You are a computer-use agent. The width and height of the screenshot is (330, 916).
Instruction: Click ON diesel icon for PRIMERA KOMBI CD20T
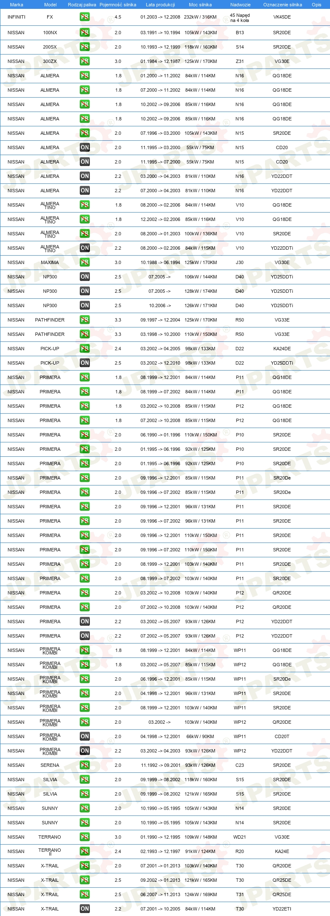tap(85, 736)
